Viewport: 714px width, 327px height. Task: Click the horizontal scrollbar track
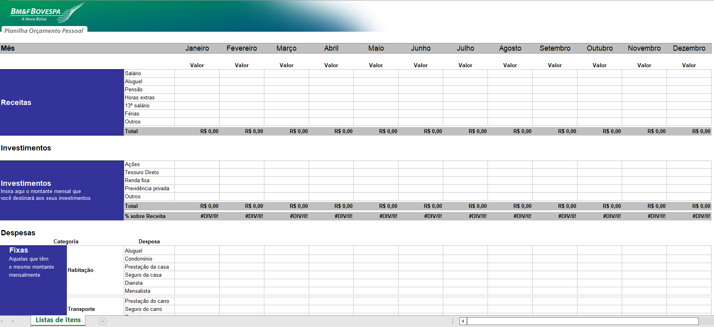point(582,321)
